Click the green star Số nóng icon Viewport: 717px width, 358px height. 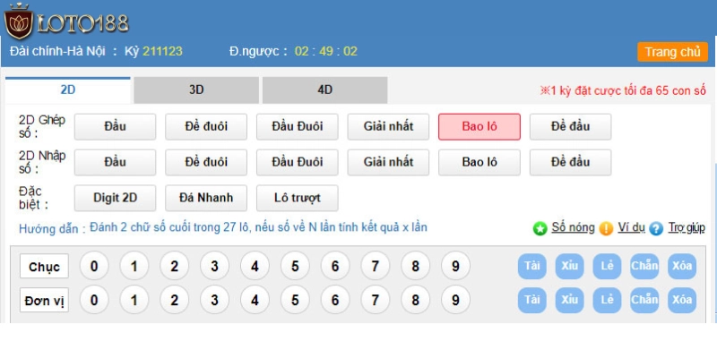click(540, 228)
